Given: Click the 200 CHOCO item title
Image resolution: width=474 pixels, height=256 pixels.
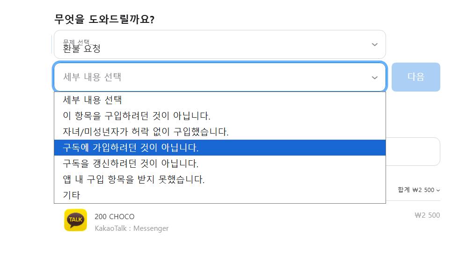Looking at the screenshot, I should click(x=115, y=217).
